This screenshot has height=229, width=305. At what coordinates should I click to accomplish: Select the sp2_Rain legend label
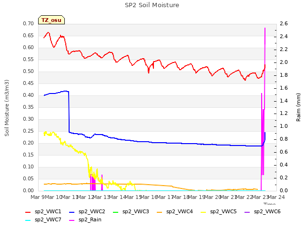pyautogui.click(x=90, y=220)
